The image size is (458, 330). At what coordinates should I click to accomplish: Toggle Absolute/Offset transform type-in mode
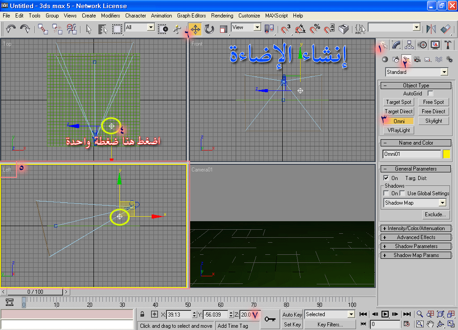pyautogui.click(x=154, y=314)
